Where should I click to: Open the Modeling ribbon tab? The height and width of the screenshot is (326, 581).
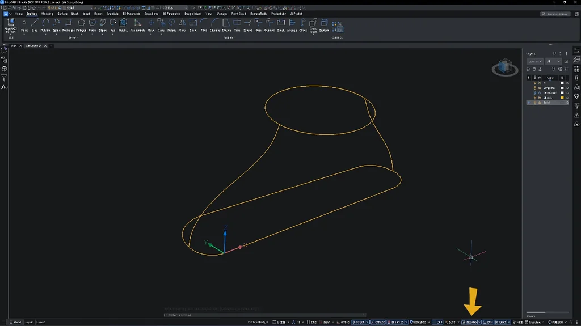tap(47, 14)
